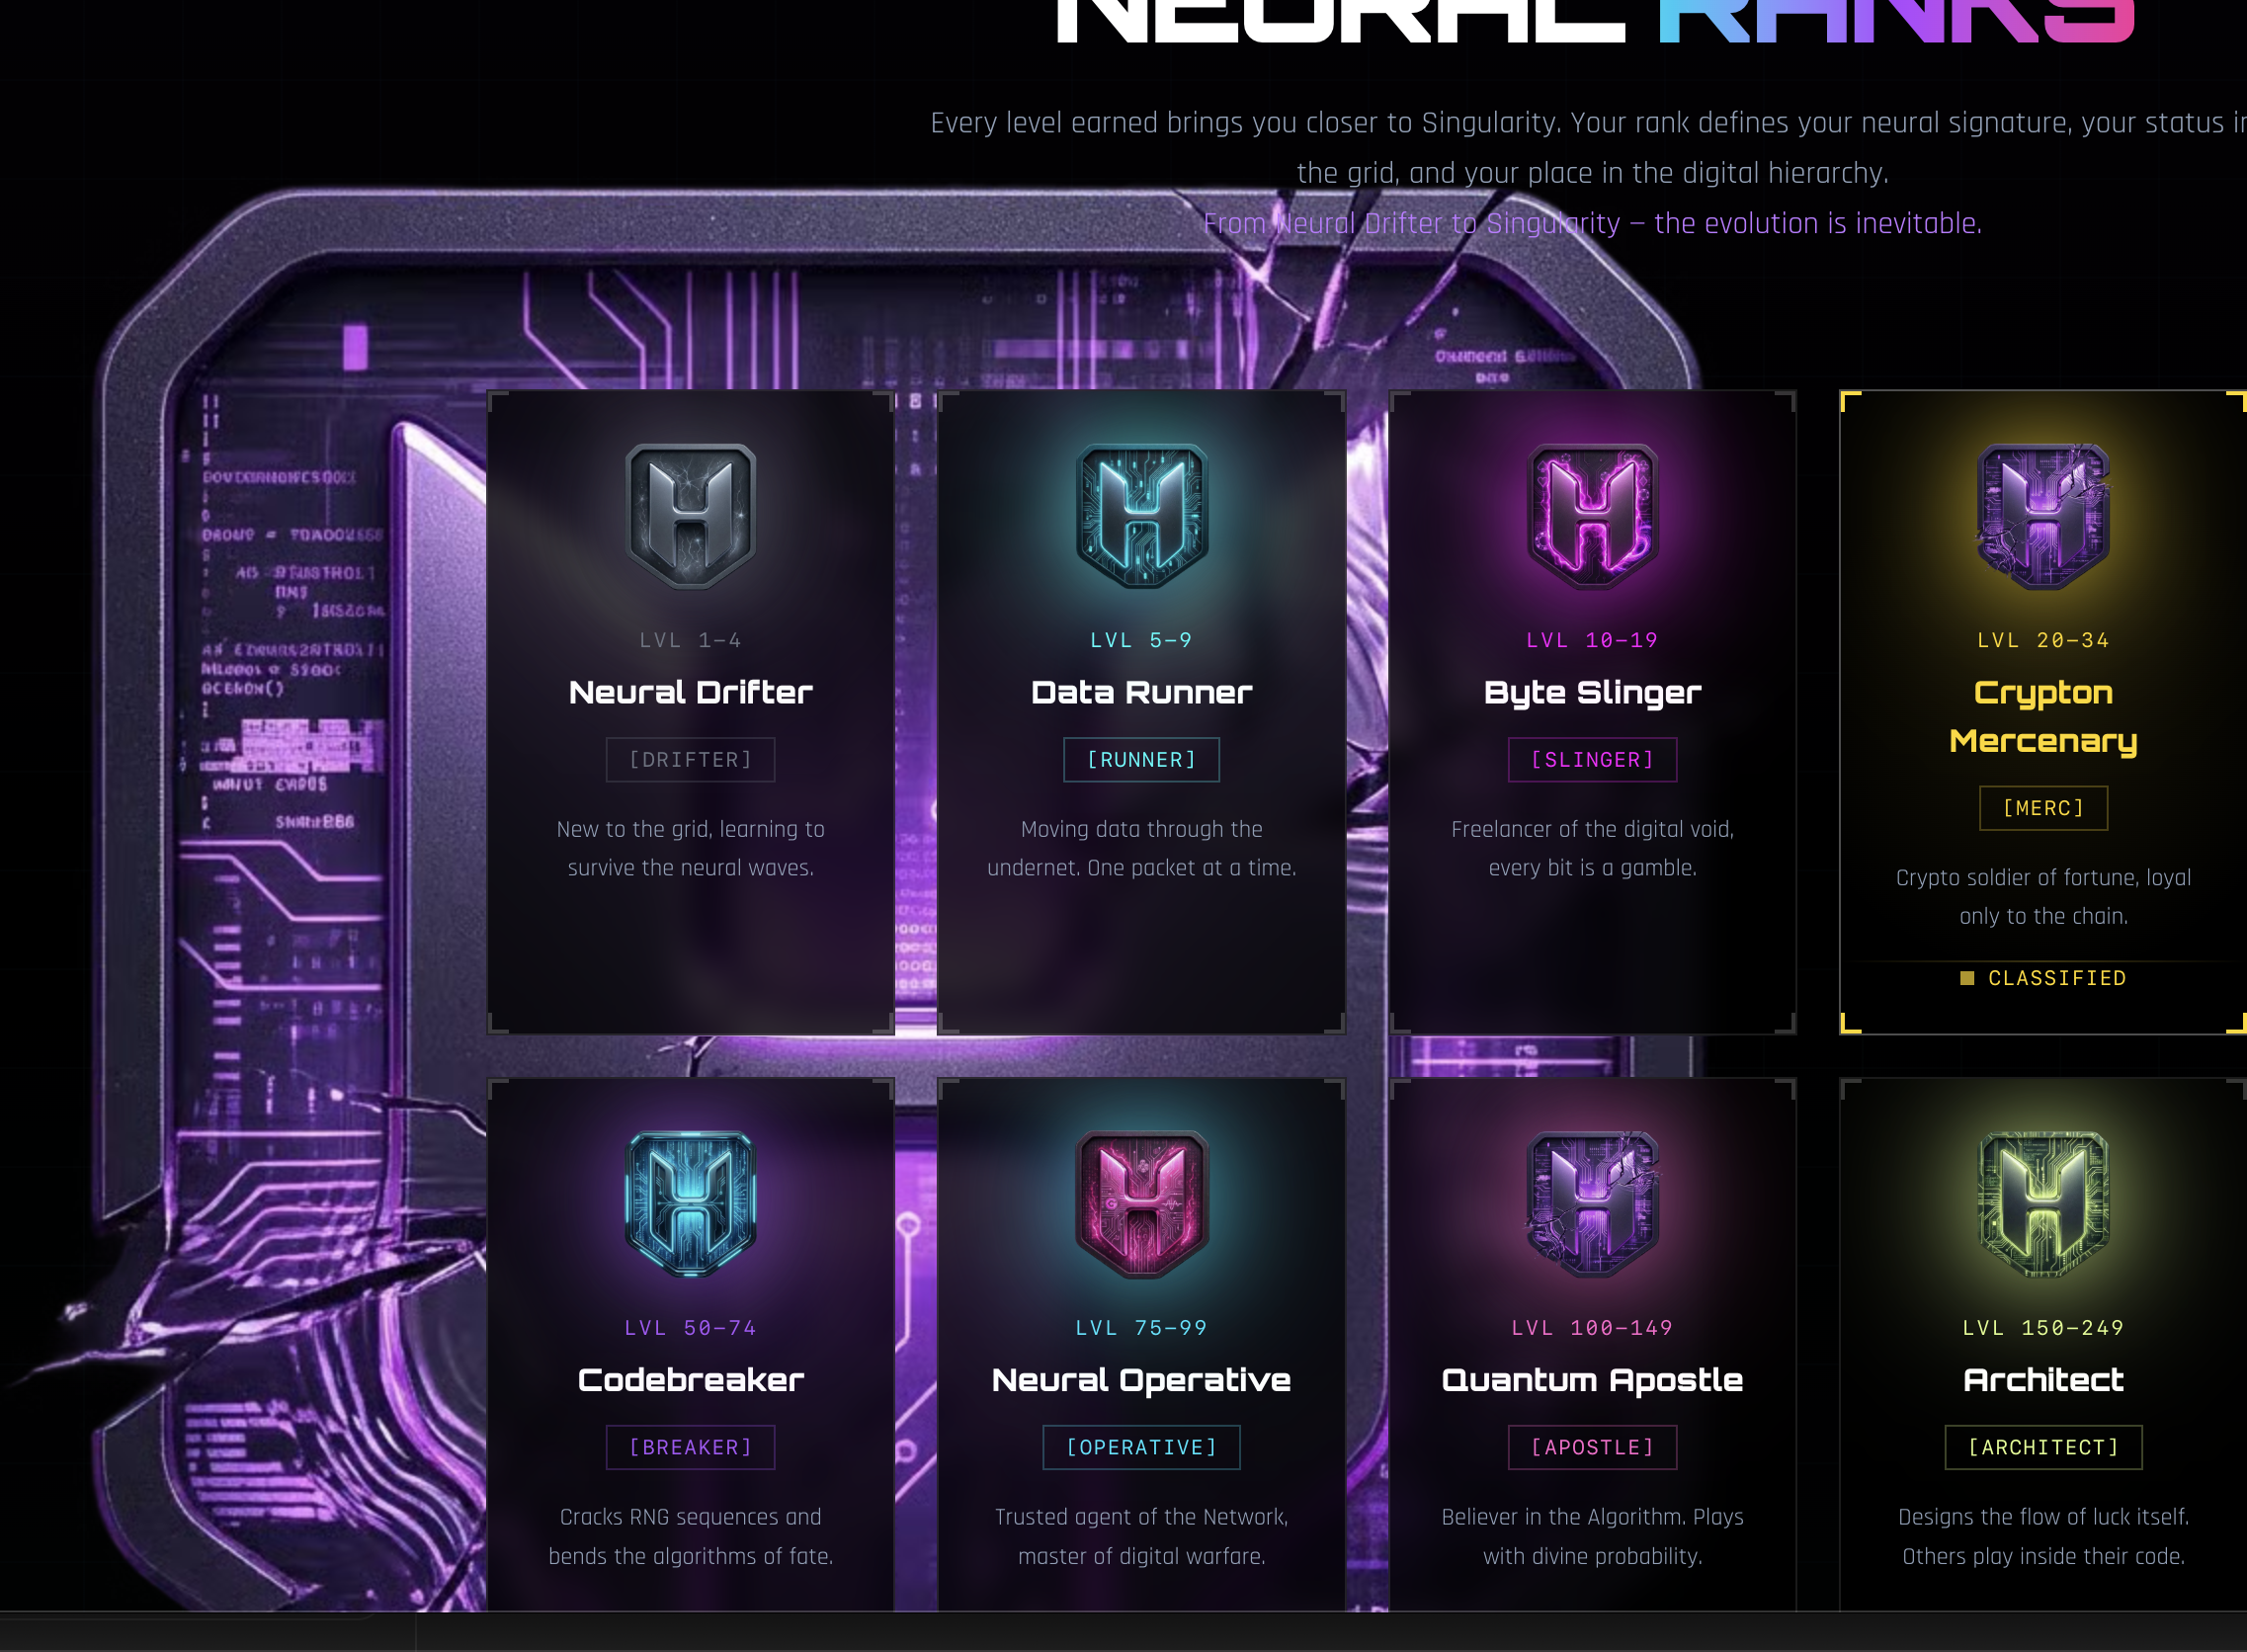Click the cracked purple Crypton Mercenary badge

coord(2043,515)
